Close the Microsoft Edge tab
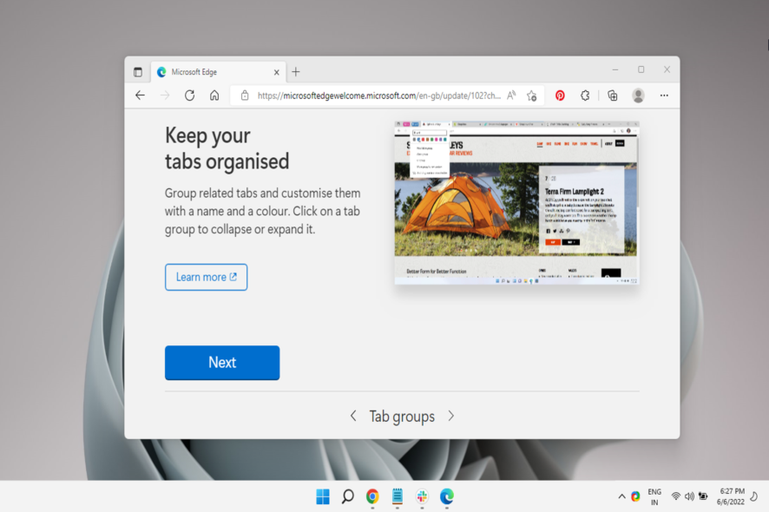The width and height of the screenshot is (769, 512). click(277, 72)
